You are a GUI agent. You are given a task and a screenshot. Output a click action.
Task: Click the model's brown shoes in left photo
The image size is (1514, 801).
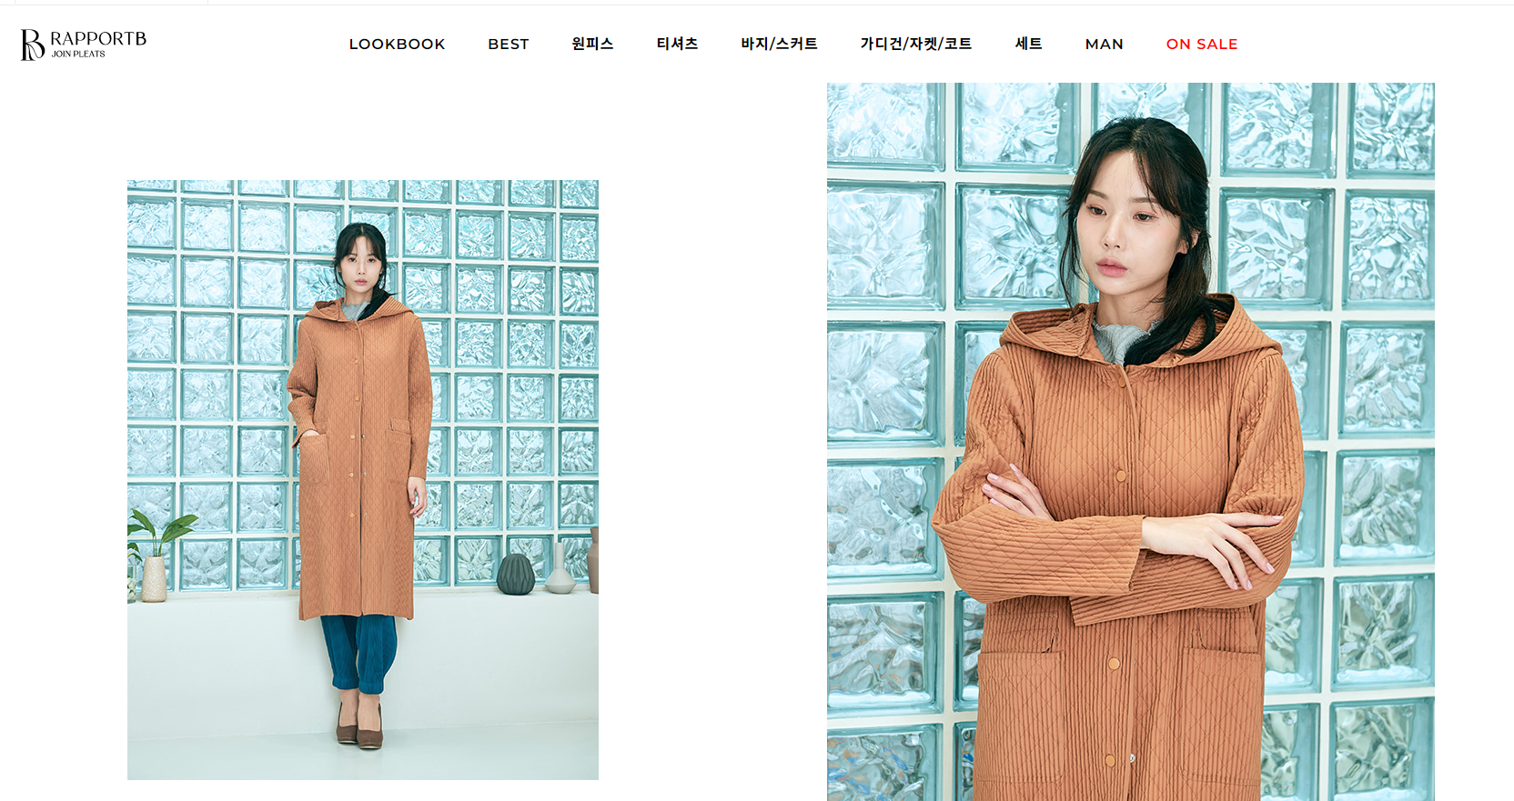360,725
